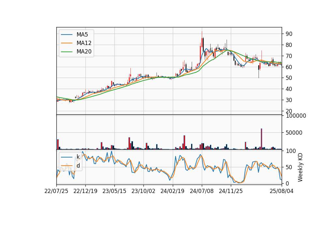Click the 70 price axis label
313x225 pixels.
[x=289, y=56]
